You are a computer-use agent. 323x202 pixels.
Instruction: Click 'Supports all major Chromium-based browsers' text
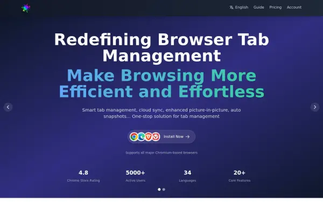pyautogui.click(x=161, y=153)
